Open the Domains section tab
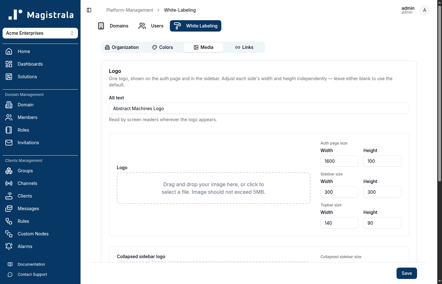Image resolution: width=442 pixels, height=284 pixels. [113, 26]
